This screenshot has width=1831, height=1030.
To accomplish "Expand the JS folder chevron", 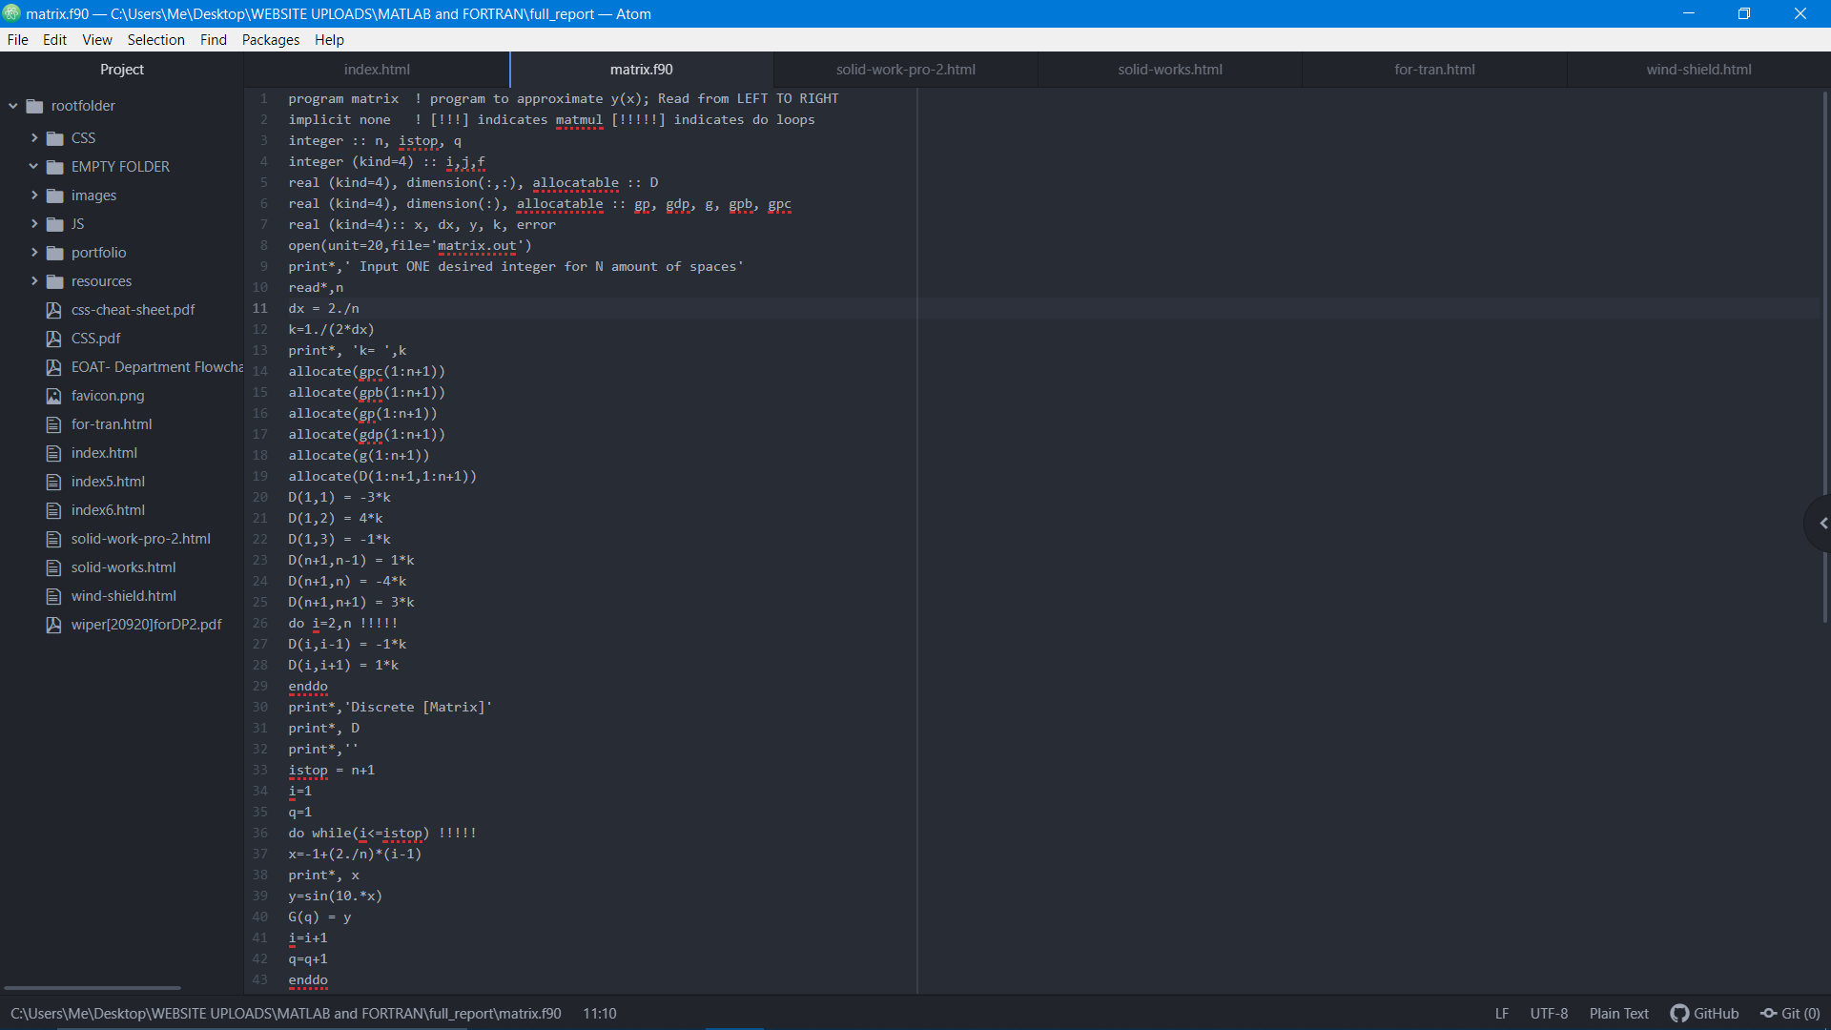I will 34,224.
